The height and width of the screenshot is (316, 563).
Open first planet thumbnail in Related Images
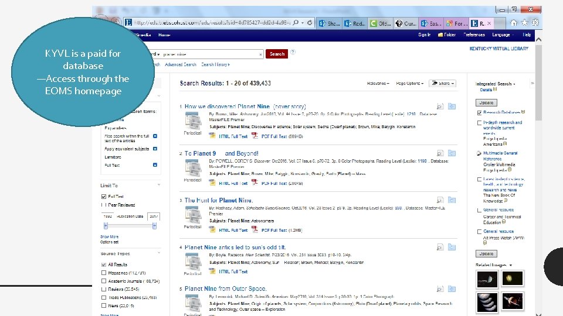point(487,280)
